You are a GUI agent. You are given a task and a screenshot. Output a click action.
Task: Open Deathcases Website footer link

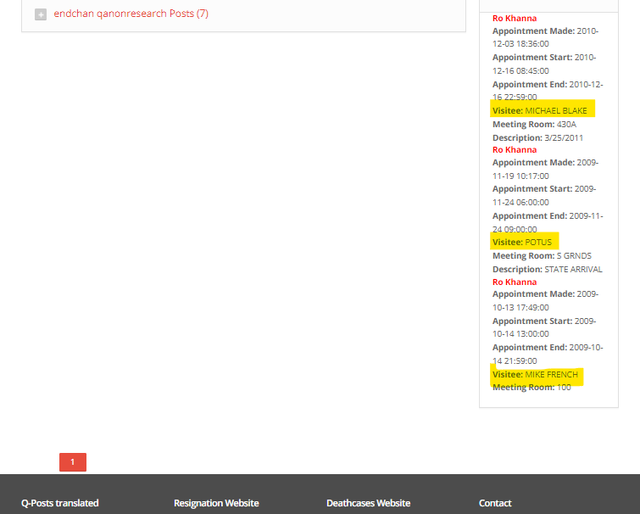click(368, 503)
